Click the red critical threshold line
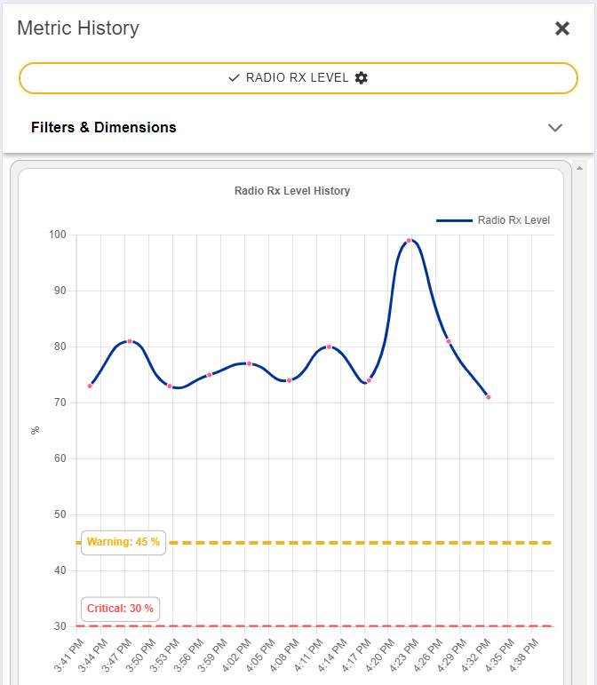The image size is (597, 685). [x=355, y=626]
